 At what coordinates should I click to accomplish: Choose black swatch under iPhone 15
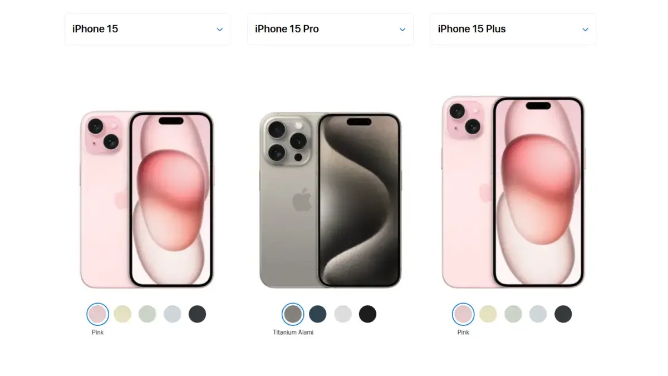(x=197, y=314)
